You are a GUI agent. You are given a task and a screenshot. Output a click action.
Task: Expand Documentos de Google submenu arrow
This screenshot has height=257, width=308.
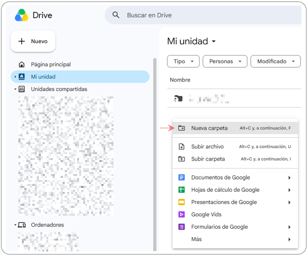[x=289, y=178]
